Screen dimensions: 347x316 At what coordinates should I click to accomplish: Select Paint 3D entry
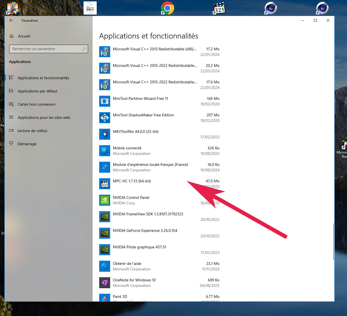click(x=159, y=297)
